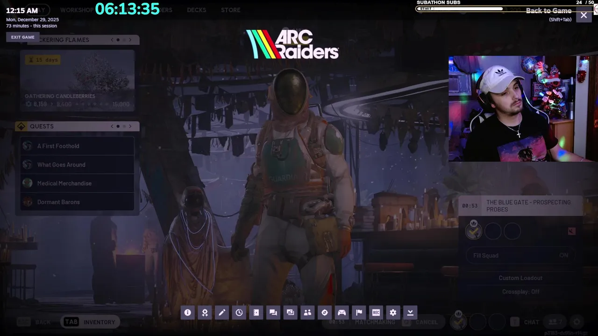
Task: Open the Gathering Candleberries event card
Action: (77, 80)
